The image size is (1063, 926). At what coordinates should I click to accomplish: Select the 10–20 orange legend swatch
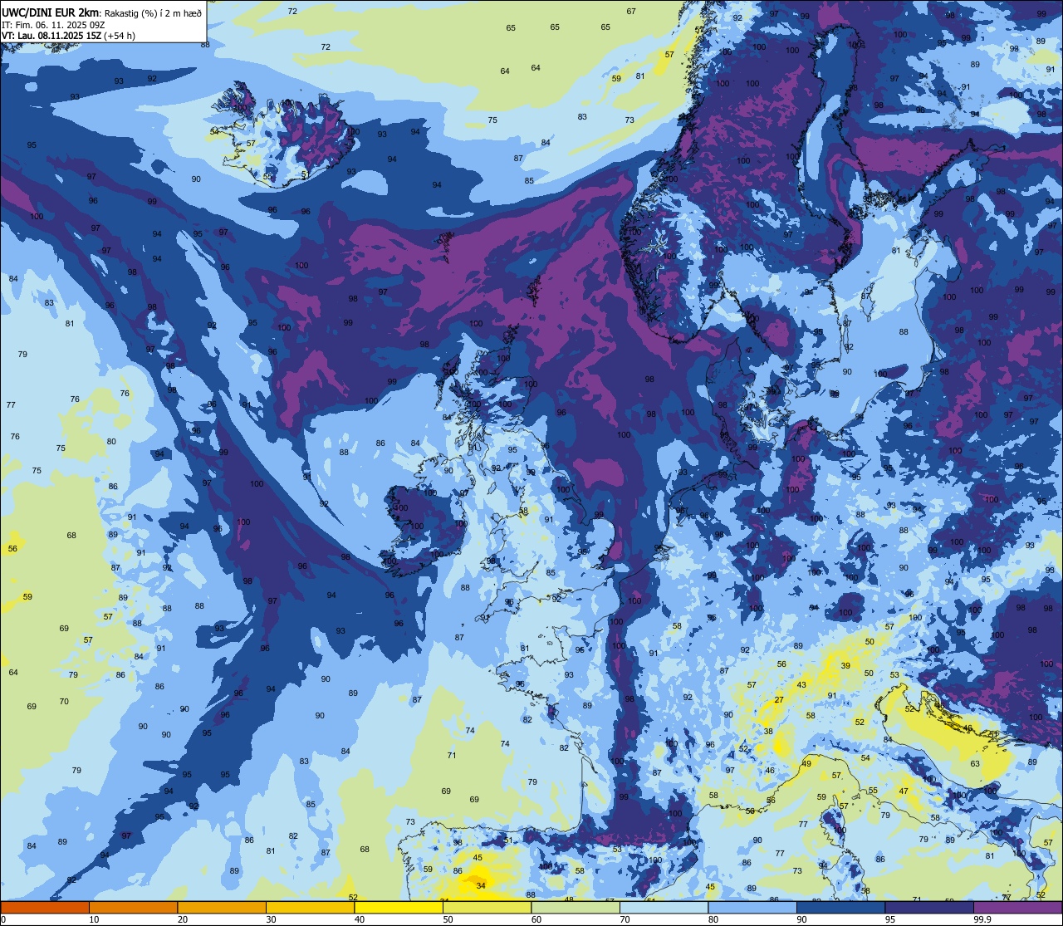[133, 907]
